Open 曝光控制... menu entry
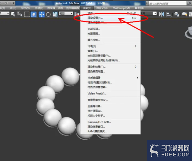The height and width of the screenshot is (161, 192). [x=111, y=40]
